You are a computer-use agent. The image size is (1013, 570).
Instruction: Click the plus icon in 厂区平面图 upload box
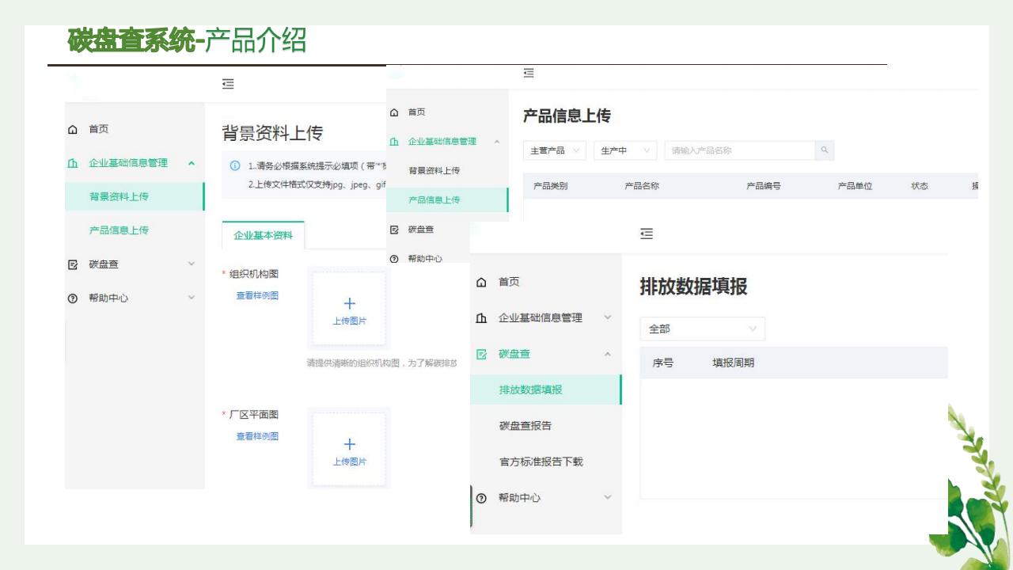coord(349,444)
